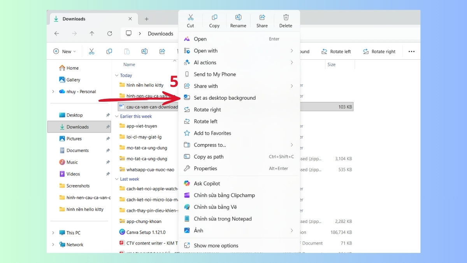
Task: Expand This PC in the sidebar
Action: coord(53,233)
